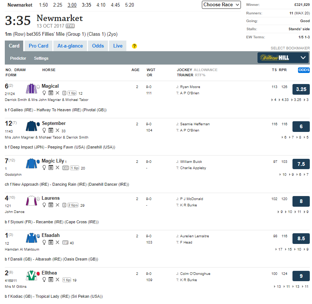312x304 pixels.
Task: Click the tracker bulb icon for Laurens
Action: [44, 205]
